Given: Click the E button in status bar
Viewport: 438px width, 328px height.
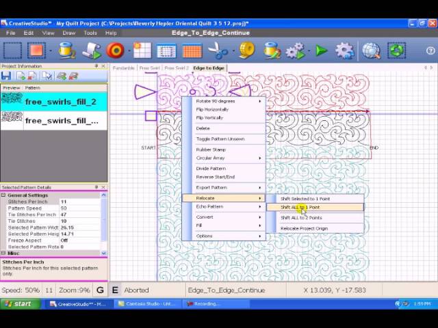Looking at the screenshot, I should click(115, 290).
